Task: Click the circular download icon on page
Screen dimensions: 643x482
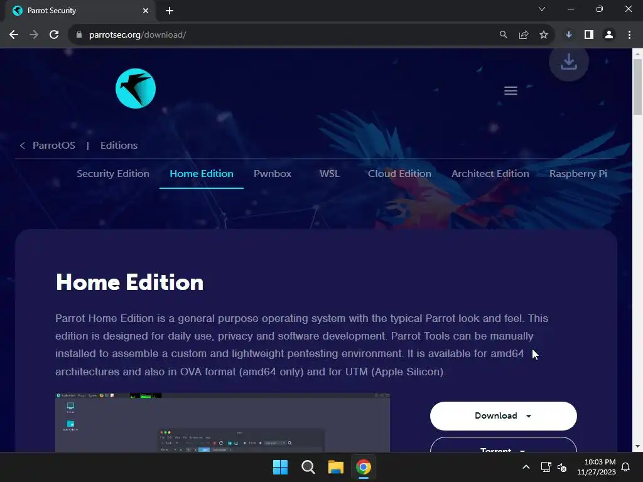Action: click(x=569, y=62)
